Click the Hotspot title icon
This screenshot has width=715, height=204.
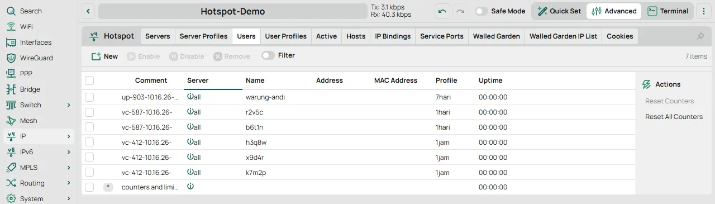(93, 36)
